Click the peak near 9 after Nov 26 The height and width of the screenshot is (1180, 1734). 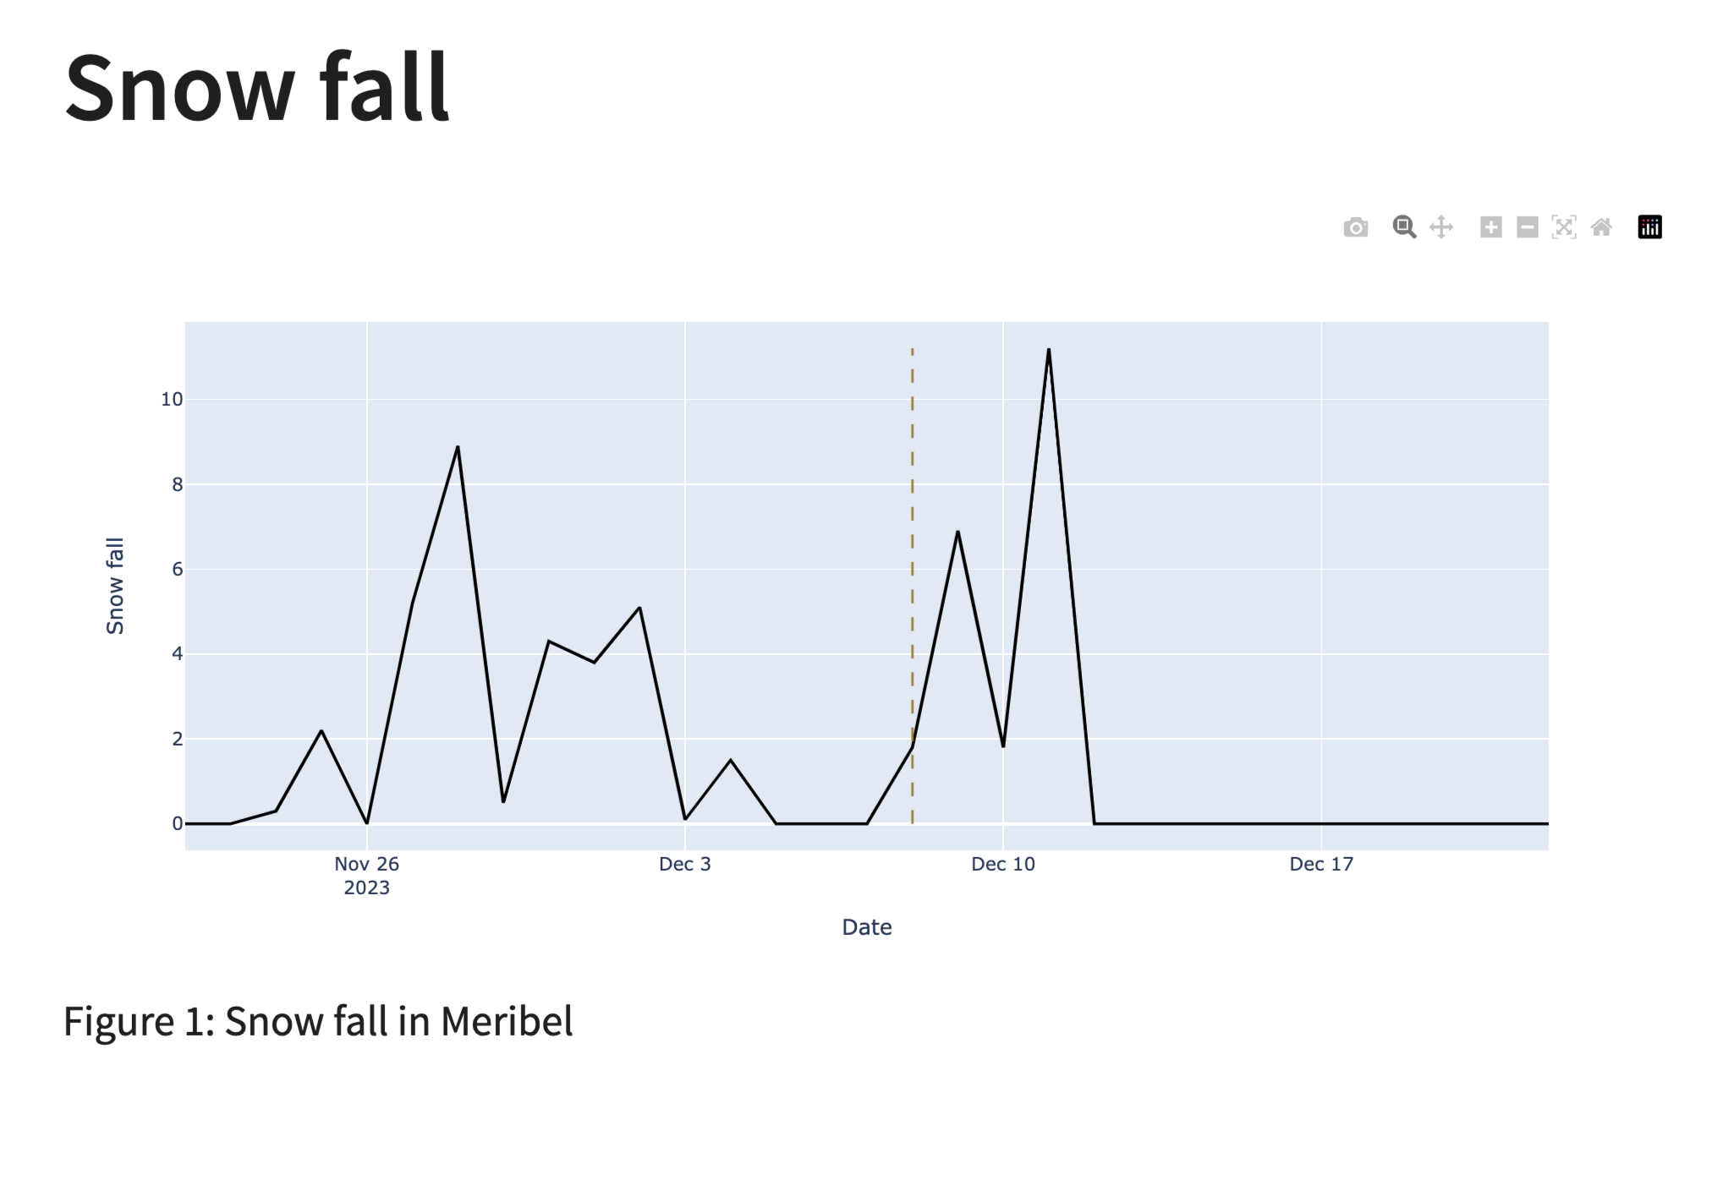pos(458,447)
